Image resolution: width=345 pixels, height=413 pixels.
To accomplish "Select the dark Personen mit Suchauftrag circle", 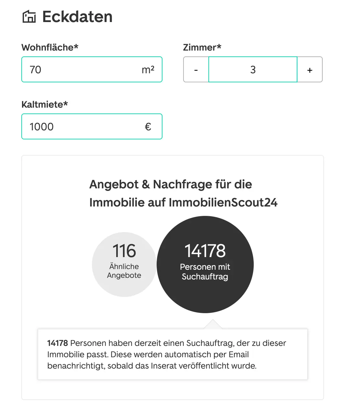I will [205, 295].
